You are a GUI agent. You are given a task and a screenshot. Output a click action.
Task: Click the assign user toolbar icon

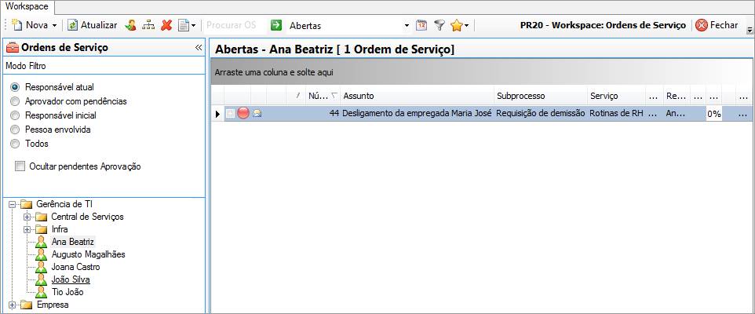pyautogui.click(x=130, y=25)
